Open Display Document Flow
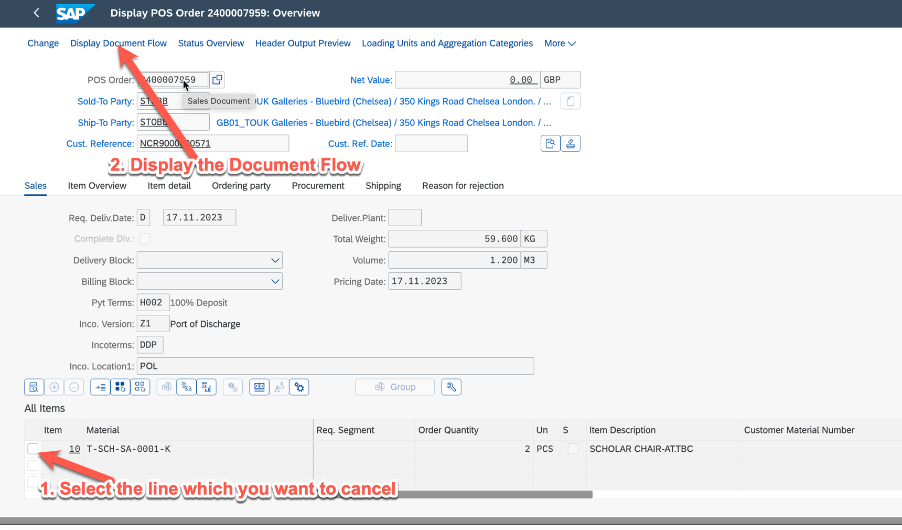The width and height of the screenshot is (902, 530). pyautogui.click(x=118, y=43)
